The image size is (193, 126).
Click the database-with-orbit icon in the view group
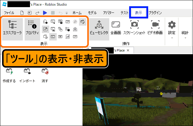coord(75,29)
